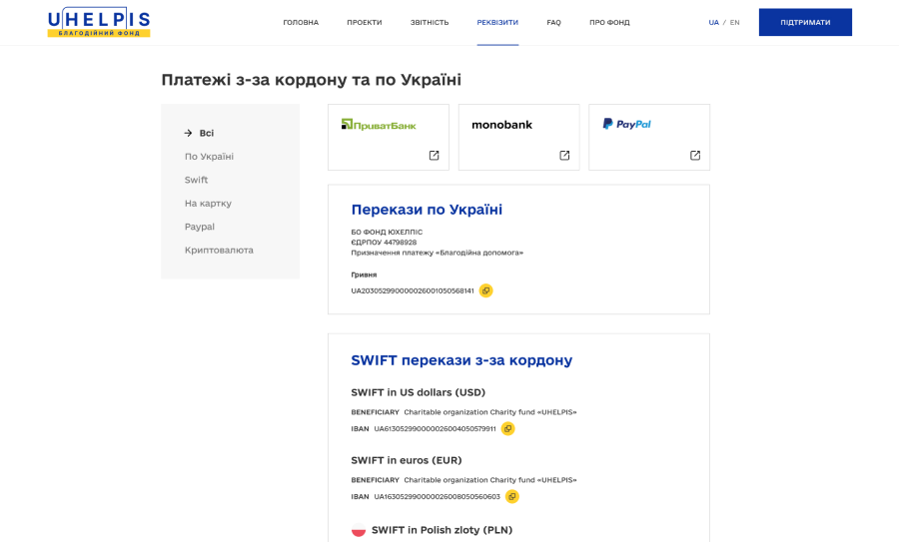The image size is (899, 542).
Task: Filter by По Україні
Action: click(210, 157)
